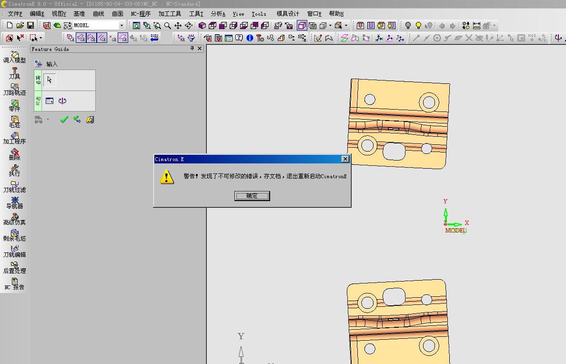Click the 刀具 sidebar button

pos(14,73)
